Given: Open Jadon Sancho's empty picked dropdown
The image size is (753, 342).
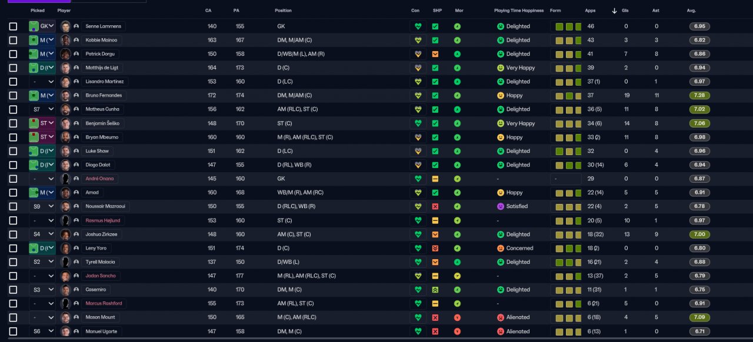Looking at the screenshot, I should click(x=42, y=276).
